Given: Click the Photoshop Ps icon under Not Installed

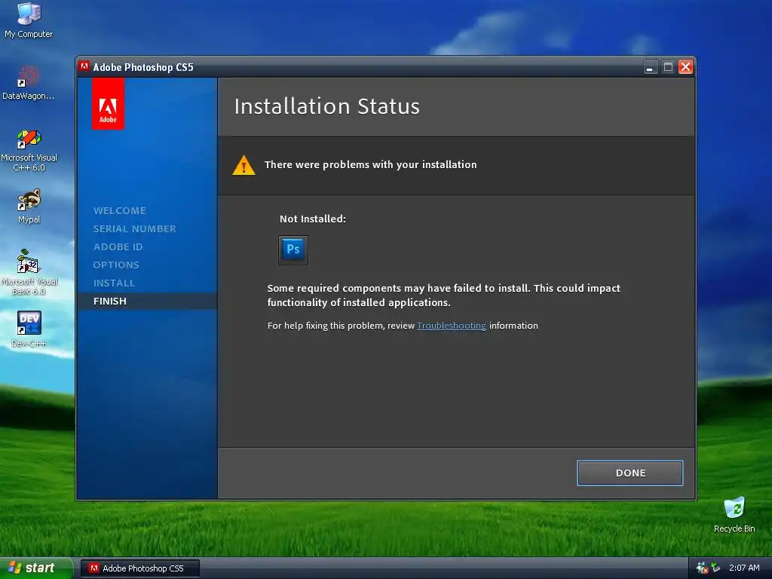Looking at the screenshot, I should point(293,250).
